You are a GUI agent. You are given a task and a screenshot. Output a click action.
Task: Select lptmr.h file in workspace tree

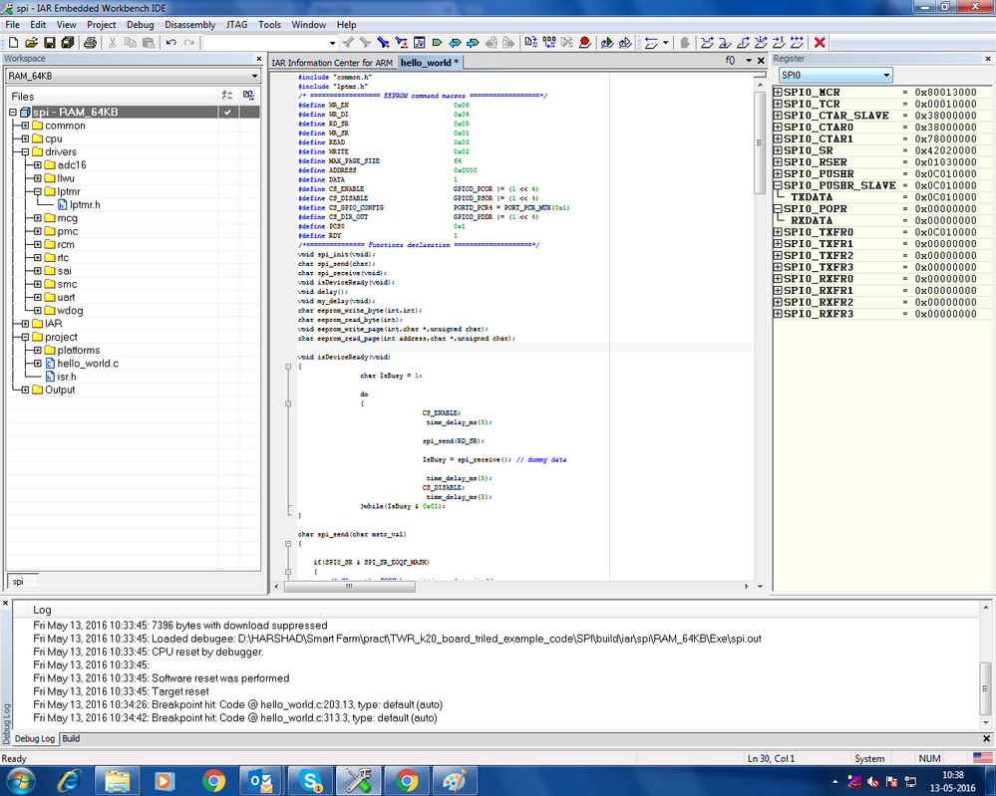click(84, 204)
